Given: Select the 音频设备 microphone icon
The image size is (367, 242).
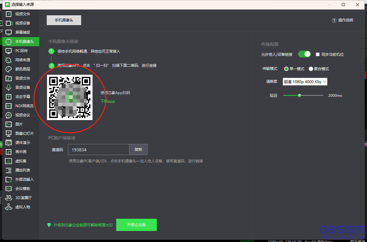Looking at the screenshot, I should [8, 88].
